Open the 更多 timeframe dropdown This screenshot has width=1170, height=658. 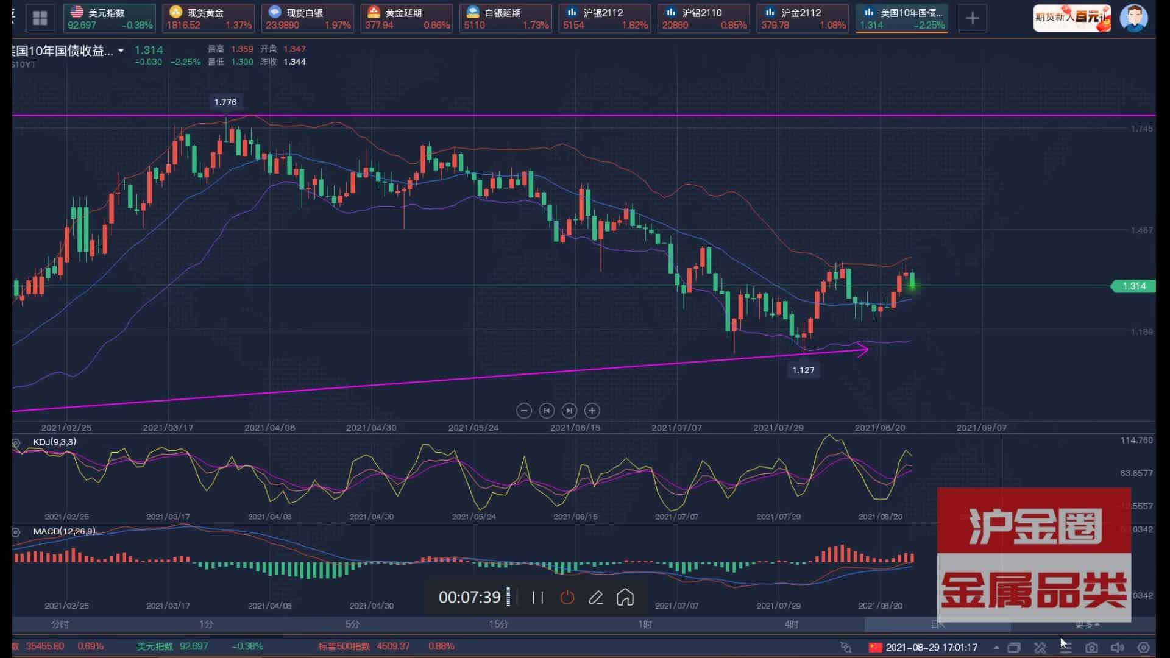1088,624
